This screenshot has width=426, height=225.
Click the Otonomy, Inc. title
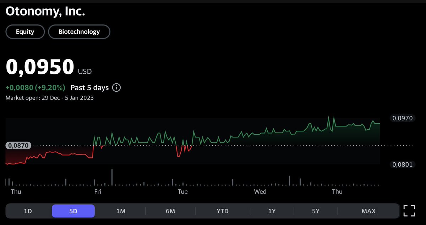point(45,11)
